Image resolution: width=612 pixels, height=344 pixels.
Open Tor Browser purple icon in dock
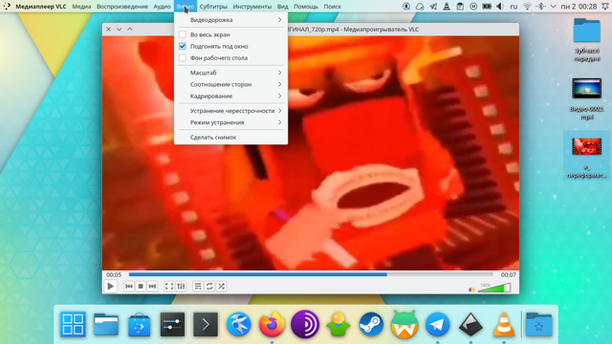tap(305, 324)
